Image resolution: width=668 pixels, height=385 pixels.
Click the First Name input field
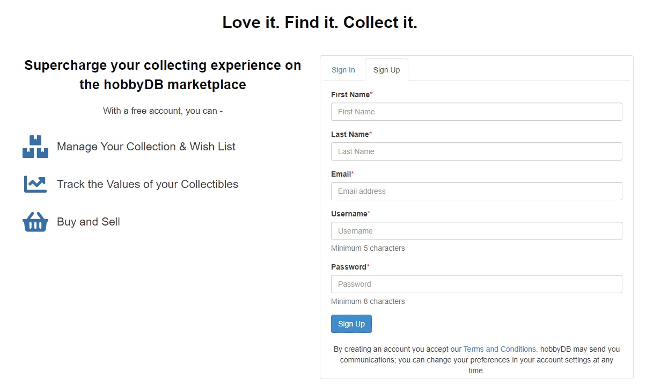[476, 111]
